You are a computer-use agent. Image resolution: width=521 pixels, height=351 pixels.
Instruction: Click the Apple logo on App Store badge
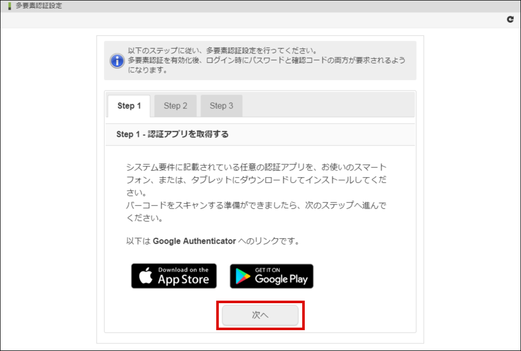[146, 275]
